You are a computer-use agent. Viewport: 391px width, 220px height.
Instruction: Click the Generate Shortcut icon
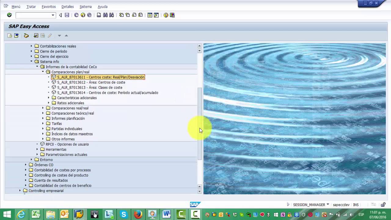[x=156, y=15]
